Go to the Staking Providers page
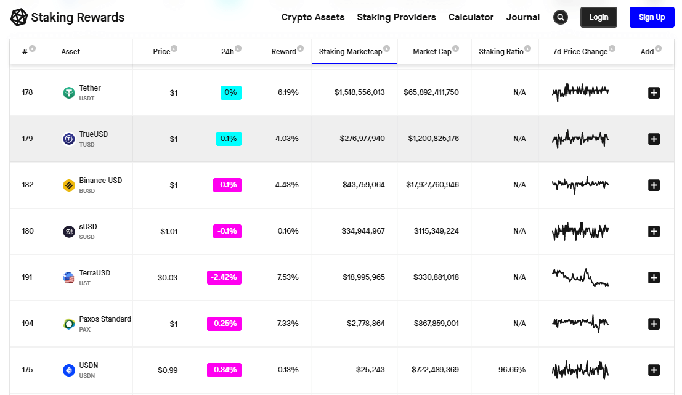Viewport: 682px width, 395px height. (x=396, y=17)
